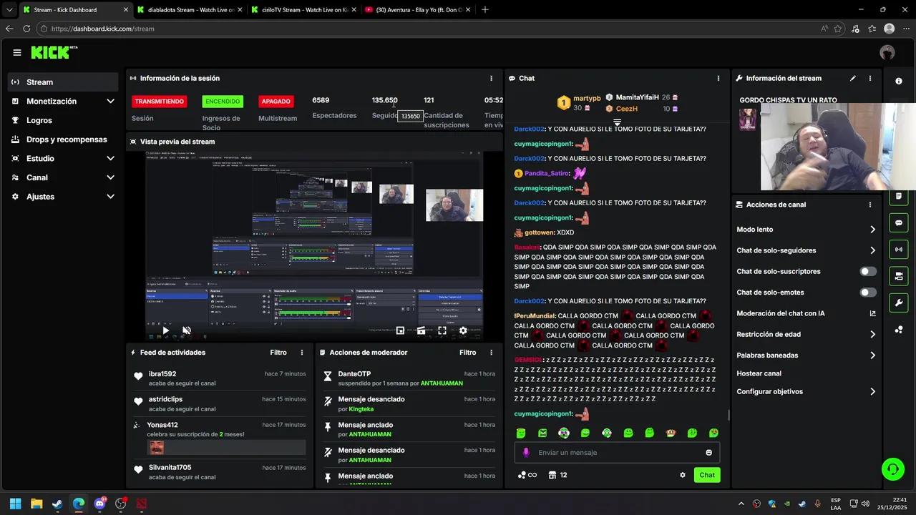Focus the Enviar un mensaje field
Image resolution: width=916 pixels, height=515 pixels.
(x=617, y=453)
